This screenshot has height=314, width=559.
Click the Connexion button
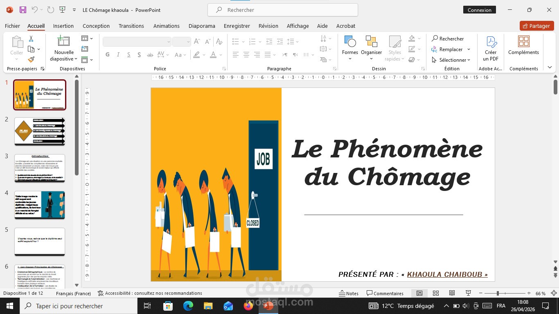[x=480, y=10]
